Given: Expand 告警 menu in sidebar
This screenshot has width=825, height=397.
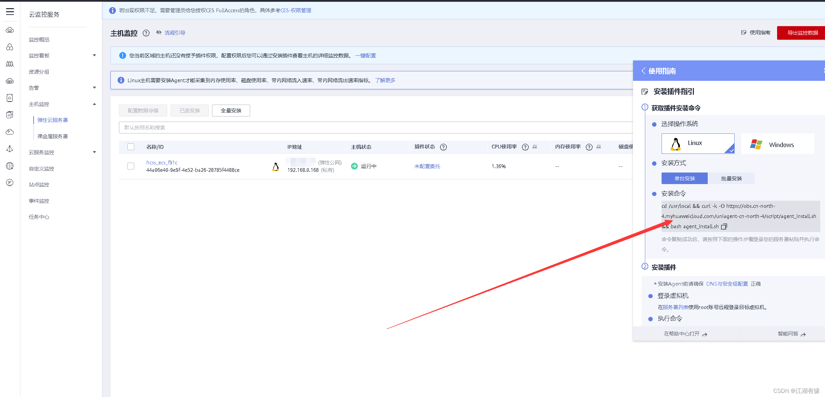Looking at the screenshot, I should [94, 88].
